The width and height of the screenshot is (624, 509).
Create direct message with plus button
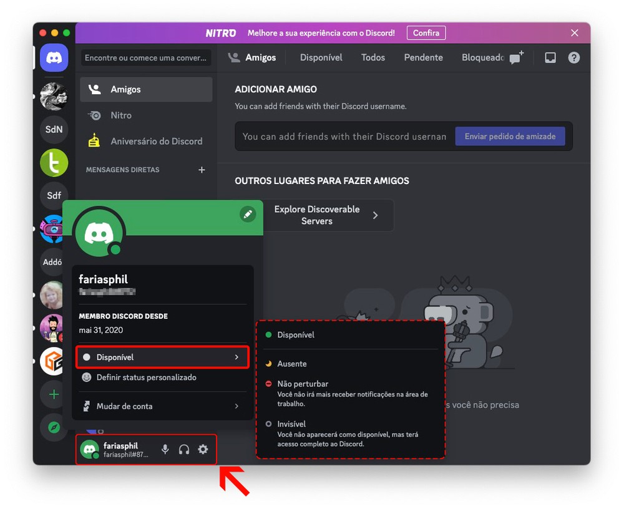[x=202, y=170]
